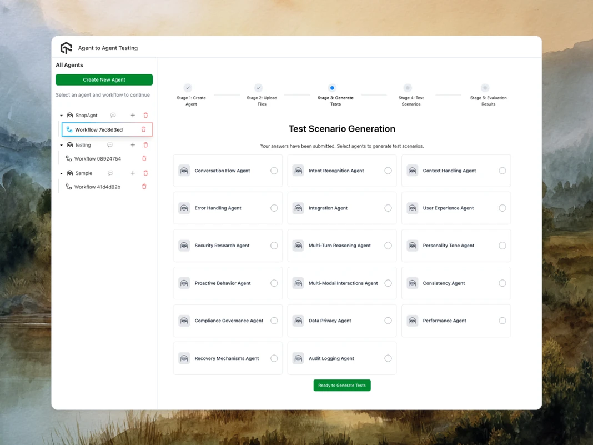Image resolution: width=593 pixels, height=445 pixels.
Task: Collapse the ShopAgnt agent tree arrow
Action: click(x=61, y=116)
